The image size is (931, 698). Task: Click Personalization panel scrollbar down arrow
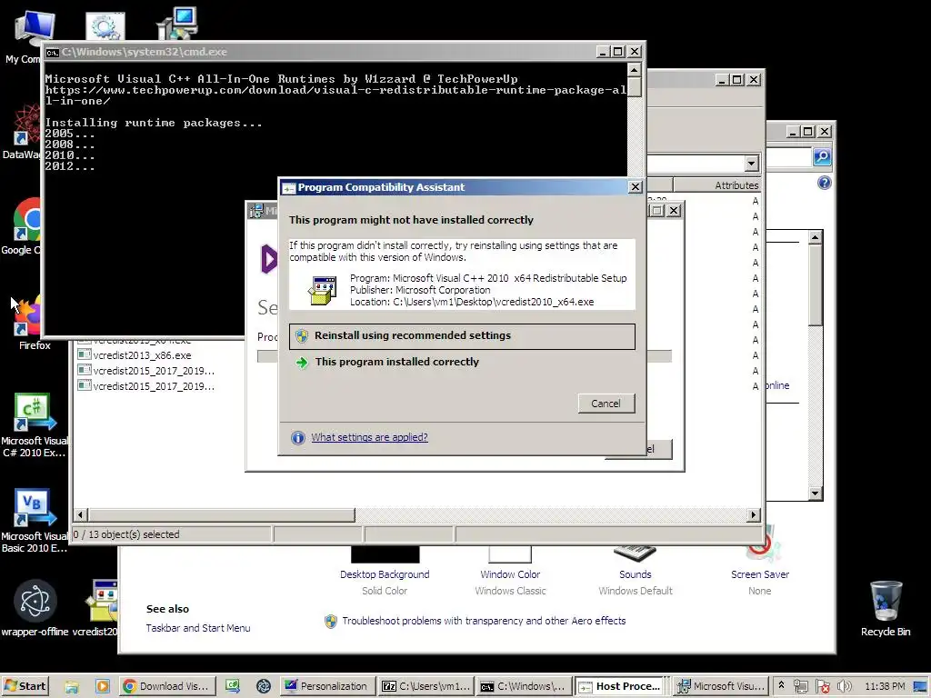tap(816, 494)
